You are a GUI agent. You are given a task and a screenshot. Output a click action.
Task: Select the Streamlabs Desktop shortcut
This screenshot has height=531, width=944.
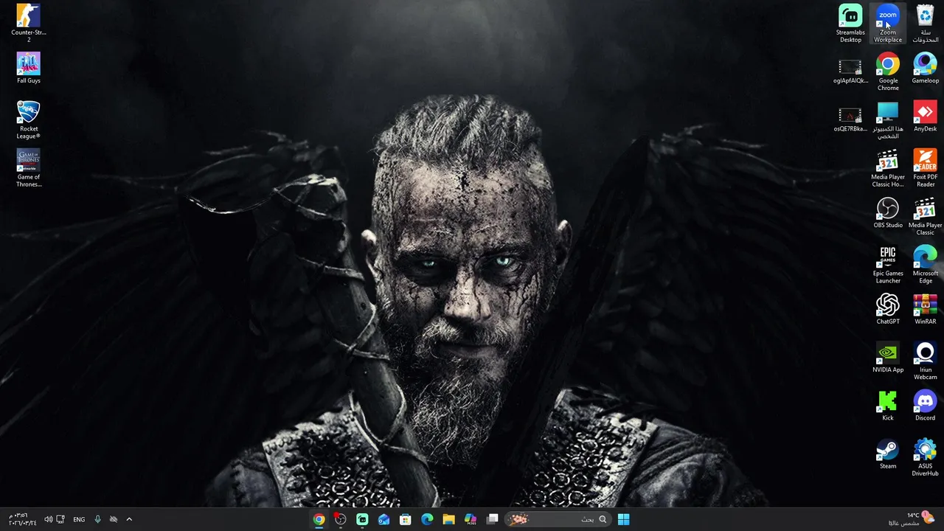point(850,24)
